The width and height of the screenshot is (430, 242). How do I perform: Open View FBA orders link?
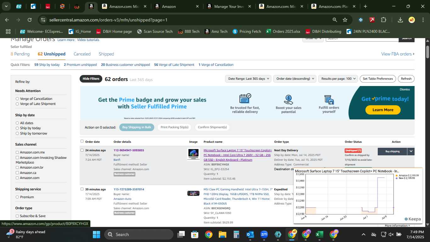(398, 54)
